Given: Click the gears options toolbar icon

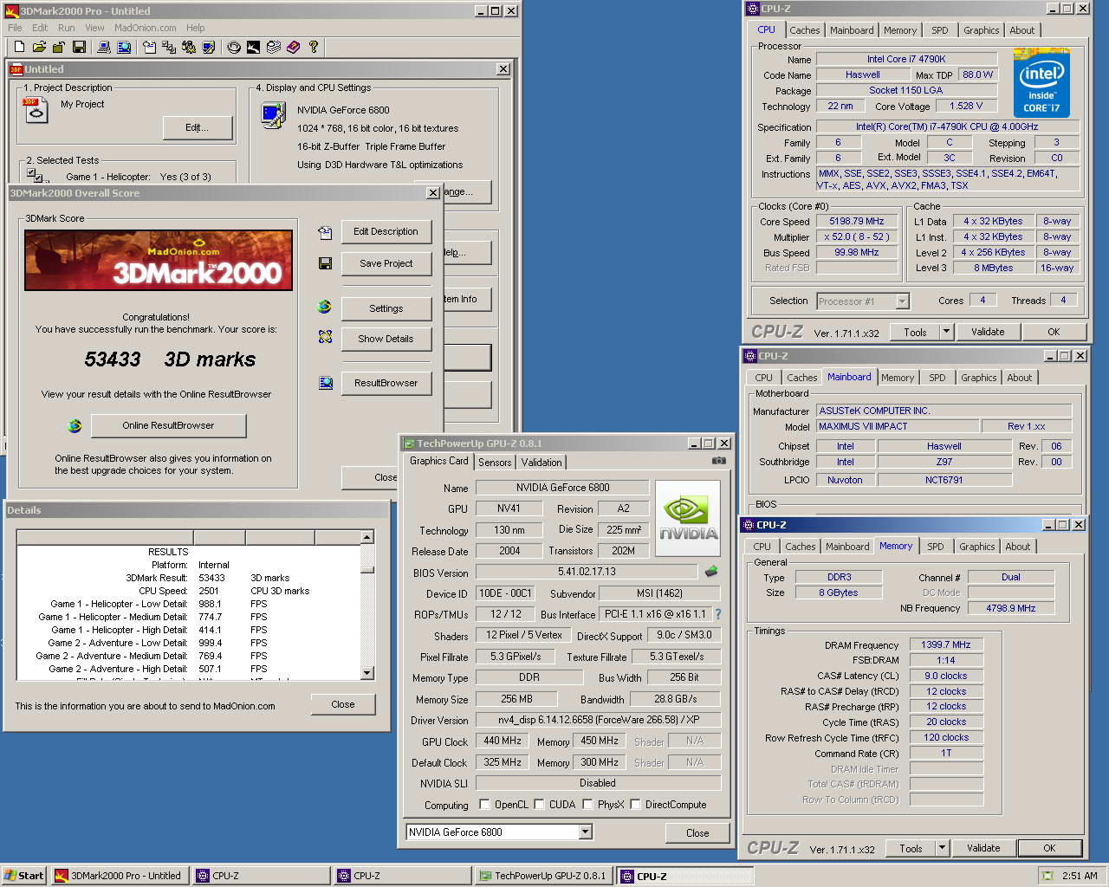Looking at the screenshot, I should click(189, 47).
